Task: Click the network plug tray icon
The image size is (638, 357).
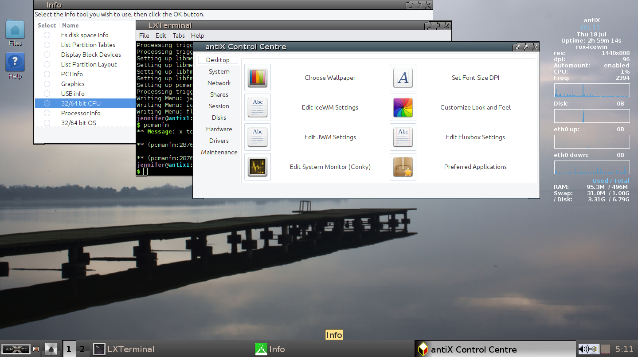Action: 594,349
